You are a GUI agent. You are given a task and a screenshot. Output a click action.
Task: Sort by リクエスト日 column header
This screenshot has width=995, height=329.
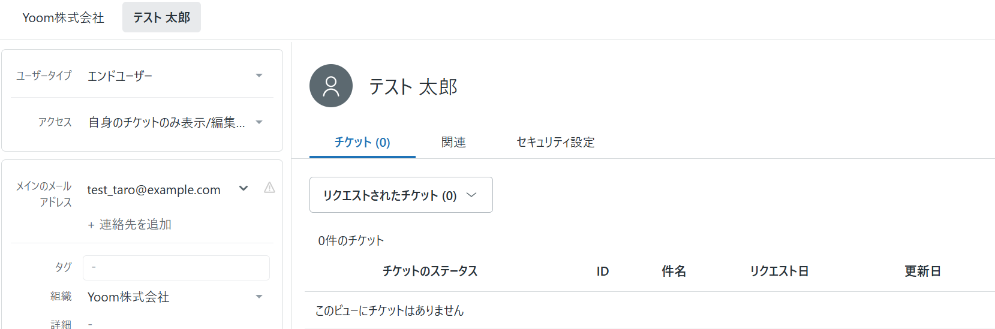[779, 271]
